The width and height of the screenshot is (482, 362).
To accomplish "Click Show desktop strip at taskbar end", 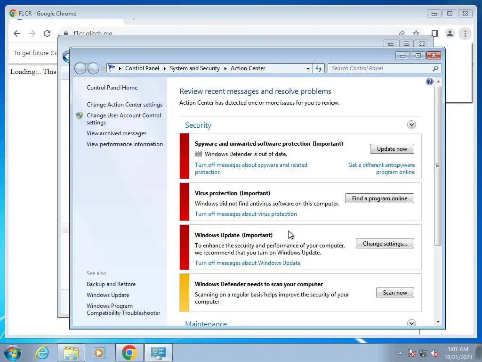I will 479,353.
